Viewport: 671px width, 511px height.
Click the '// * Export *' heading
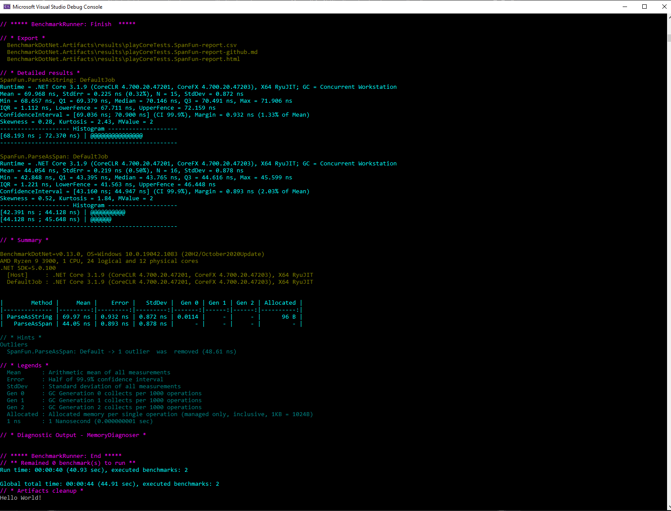coord(23,38)
